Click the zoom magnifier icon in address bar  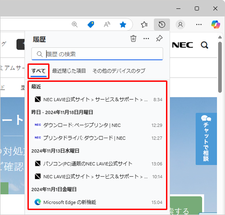click(75, 24)
